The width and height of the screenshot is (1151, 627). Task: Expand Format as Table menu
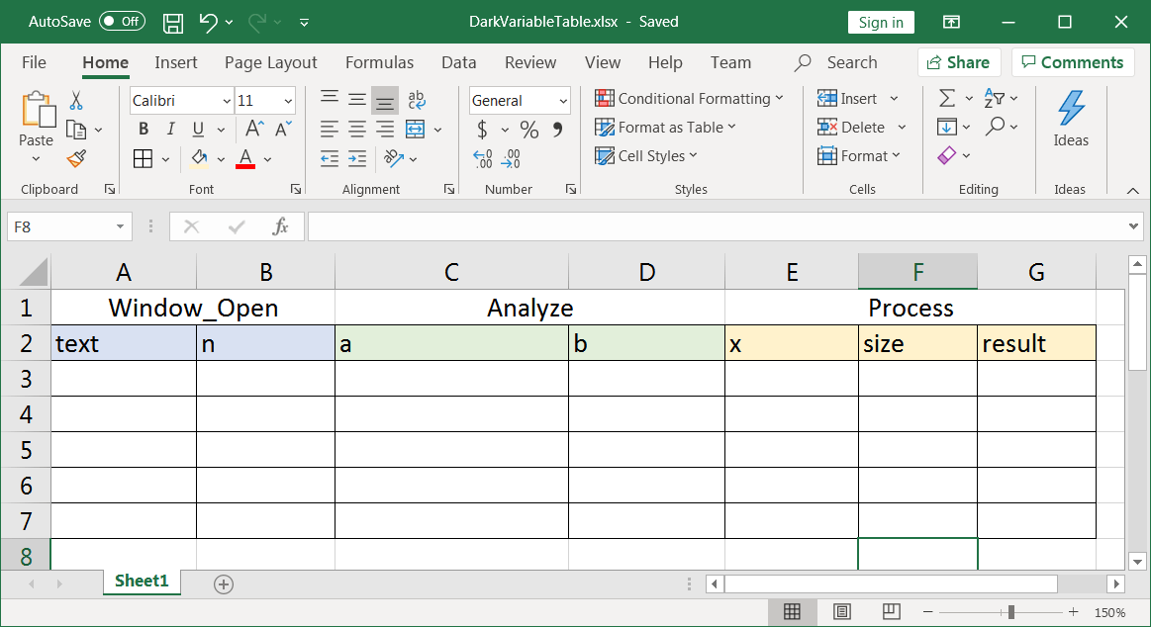(x=731, y=127)
